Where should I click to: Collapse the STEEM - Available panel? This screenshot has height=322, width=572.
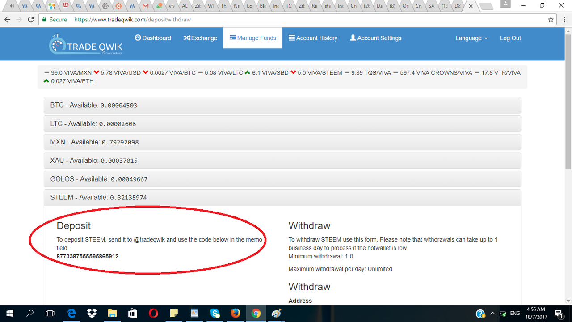point(282,197)
